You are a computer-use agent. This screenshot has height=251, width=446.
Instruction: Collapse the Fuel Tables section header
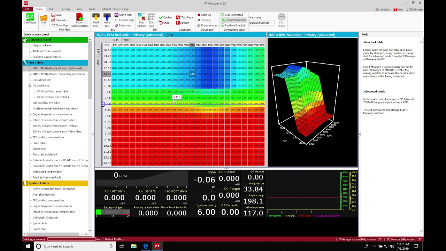(x=55, y=63)
